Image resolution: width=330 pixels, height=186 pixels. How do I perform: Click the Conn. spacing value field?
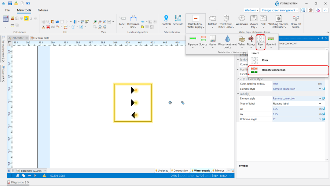(x=293, y=84)
